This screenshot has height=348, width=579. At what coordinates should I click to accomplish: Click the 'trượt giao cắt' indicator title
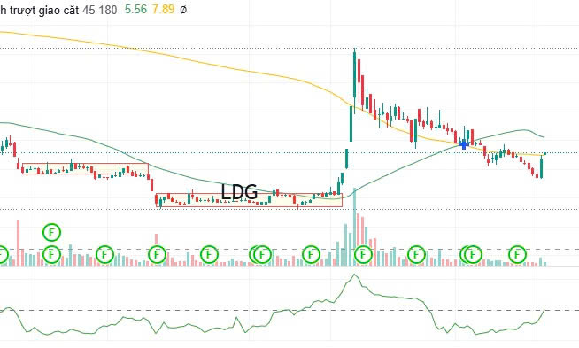pos(44,10)
